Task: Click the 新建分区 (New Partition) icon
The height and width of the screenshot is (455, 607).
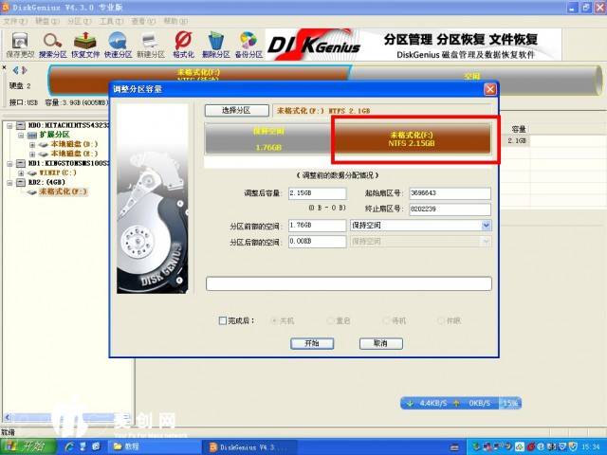Action: tap(150, 43)
